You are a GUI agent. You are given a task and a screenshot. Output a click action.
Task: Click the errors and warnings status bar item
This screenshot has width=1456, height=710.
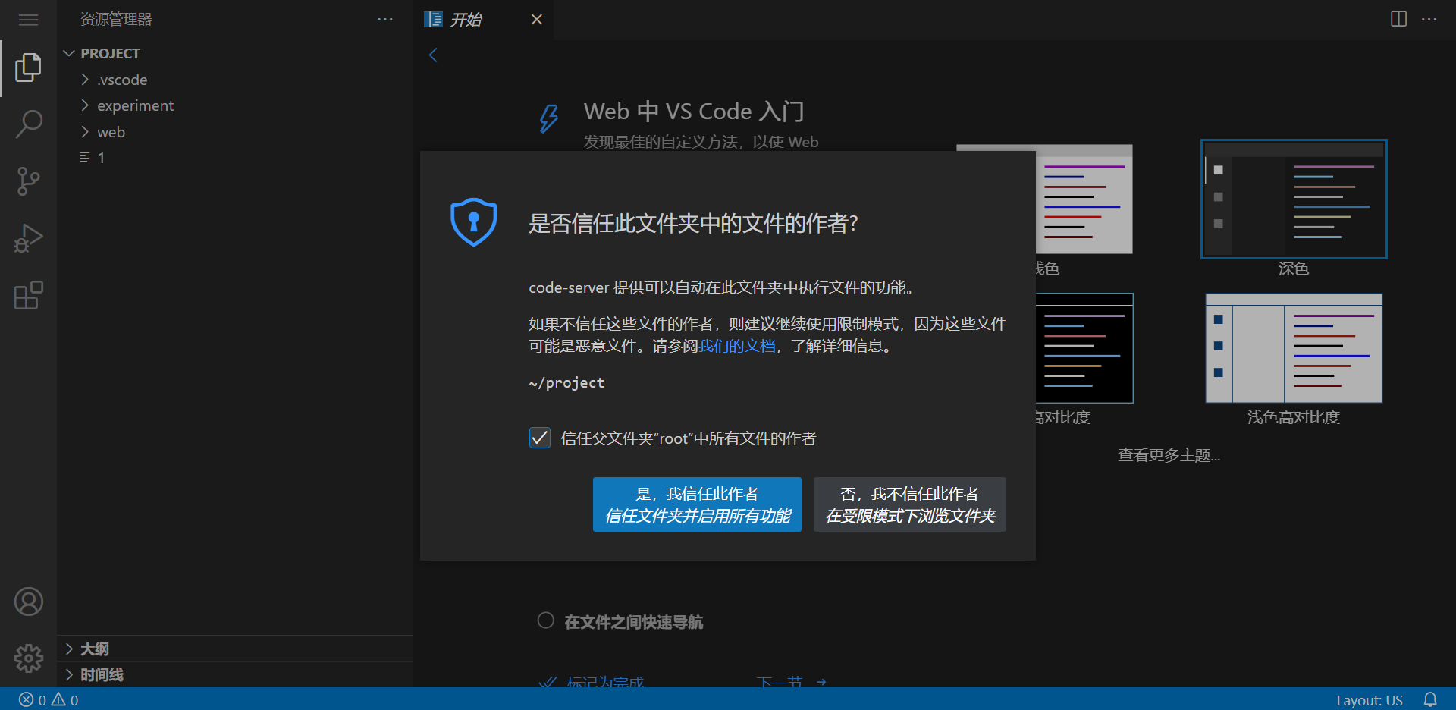47,699
